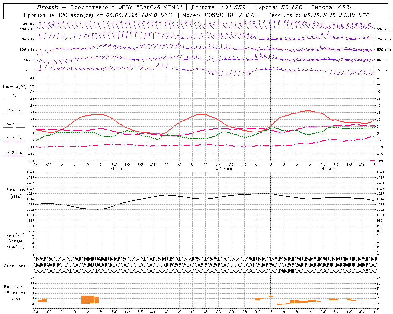This screenshot has width=393, height=314.
Task: Click the 'Осадки' precipitation label
Action: pyautogui.click(x=16, y=241)
